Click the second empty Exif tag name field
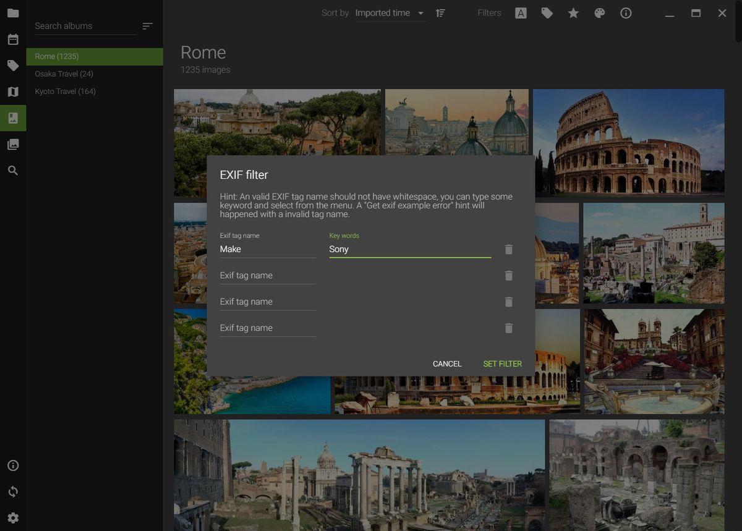Screen dimensions: 742x531 coord(268,276)
